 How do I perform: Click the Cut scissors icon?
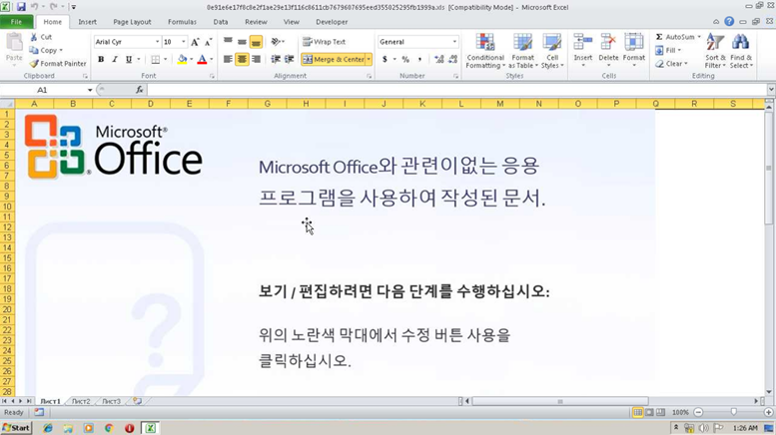pos(34,37)
